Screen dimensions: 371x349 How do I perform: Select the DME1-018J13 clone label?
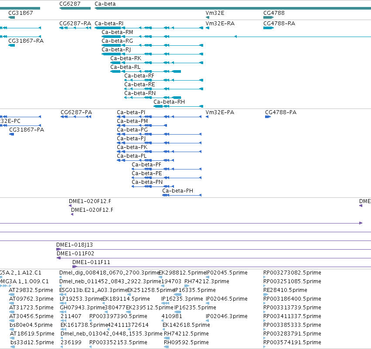pos(75,245)
